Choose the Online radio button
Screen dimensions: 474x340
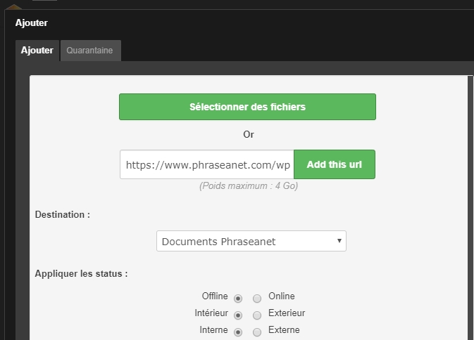(x=257, y=297)
